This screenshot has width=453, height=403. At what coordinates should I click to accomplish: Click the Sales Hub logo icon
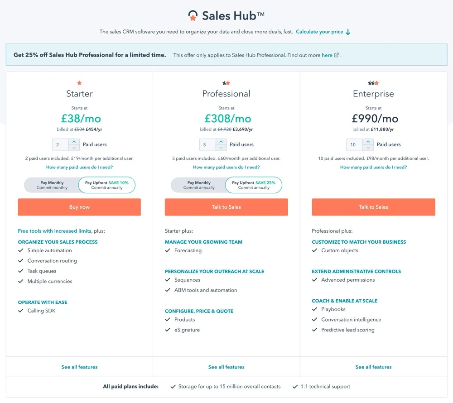[x=193, y=16]
